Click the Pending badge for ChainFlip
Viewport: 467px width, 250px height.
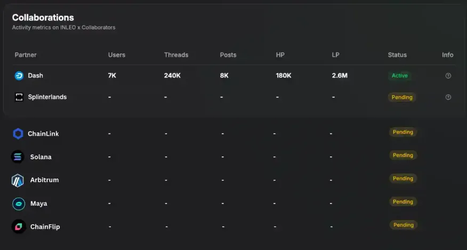(403, 225)
